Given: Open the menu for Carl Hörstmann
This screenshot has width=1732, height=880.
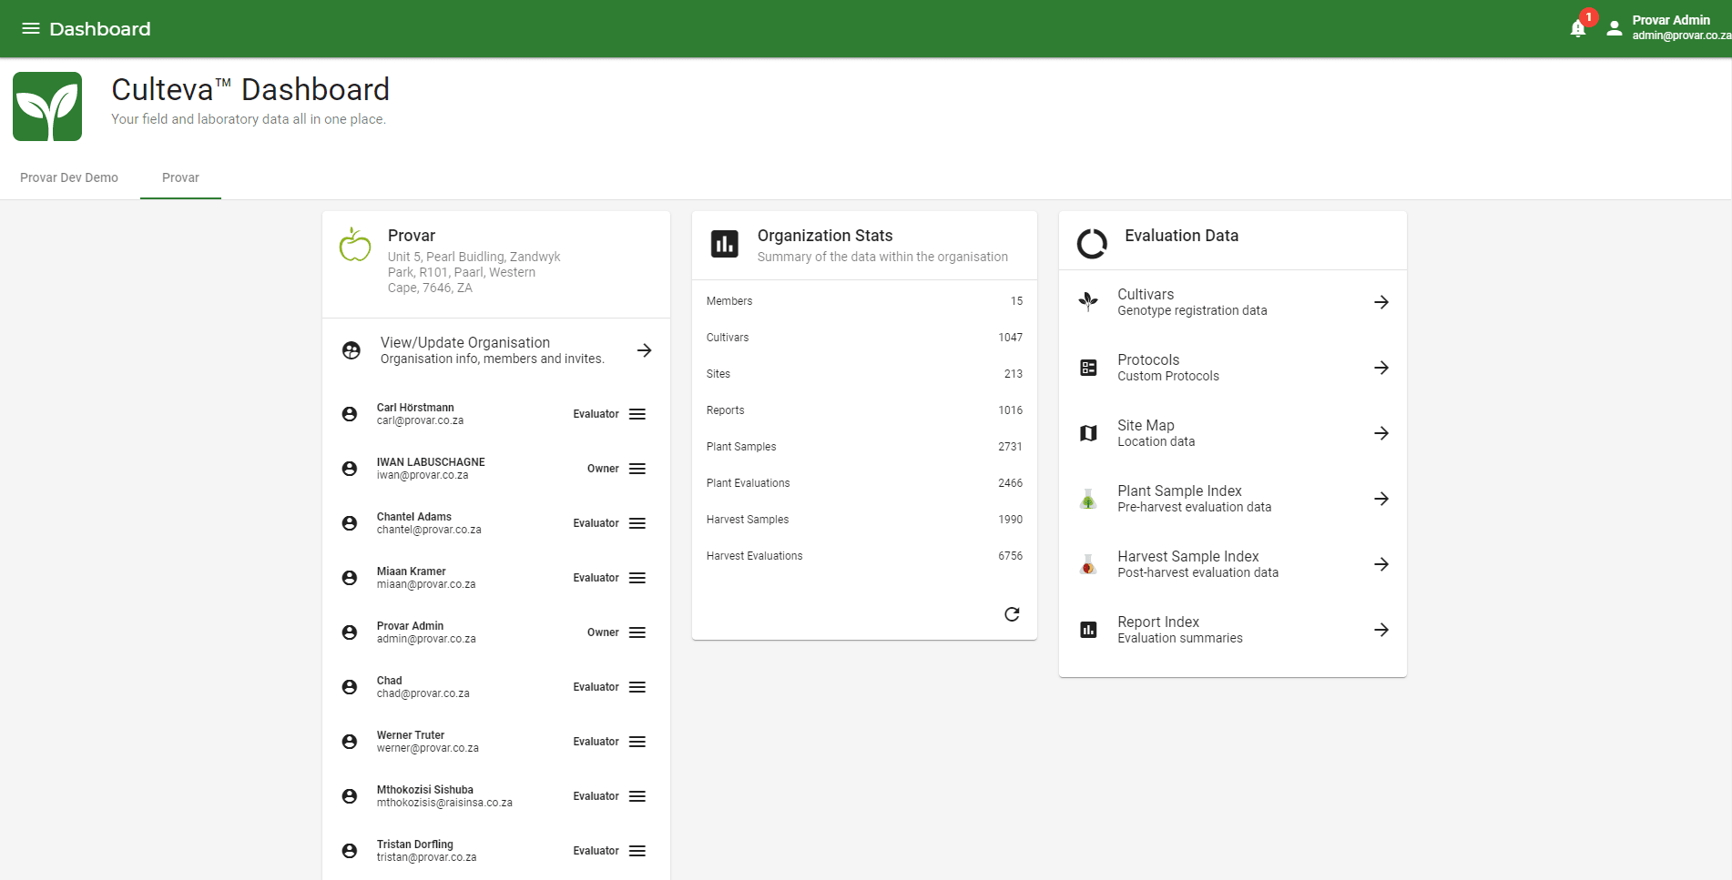Looking at the screenshot, I should (x=637, y=414).
